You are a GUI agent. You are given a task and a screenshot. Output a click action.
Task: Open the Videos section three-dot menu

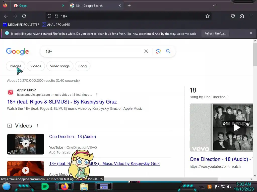[x=38, y=126]
